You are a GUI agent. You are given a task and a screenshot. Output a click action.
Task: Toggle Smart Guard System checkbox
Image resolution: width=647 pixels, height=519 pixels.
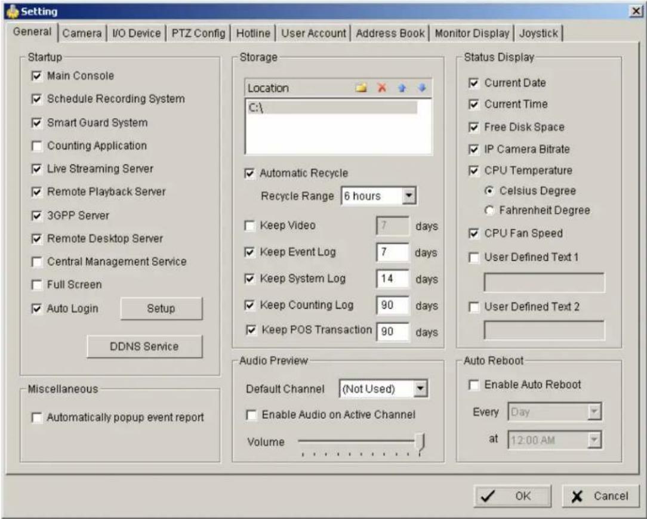tap(37, 123)
